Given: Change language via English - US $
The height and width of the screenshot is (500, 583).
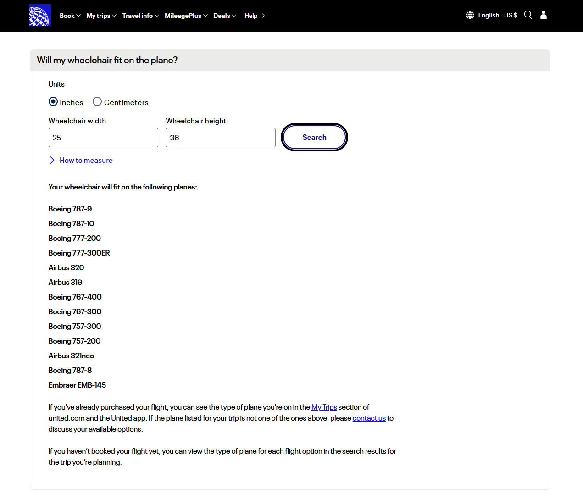Looking at the screenshot, I should (x=497, y=15).
